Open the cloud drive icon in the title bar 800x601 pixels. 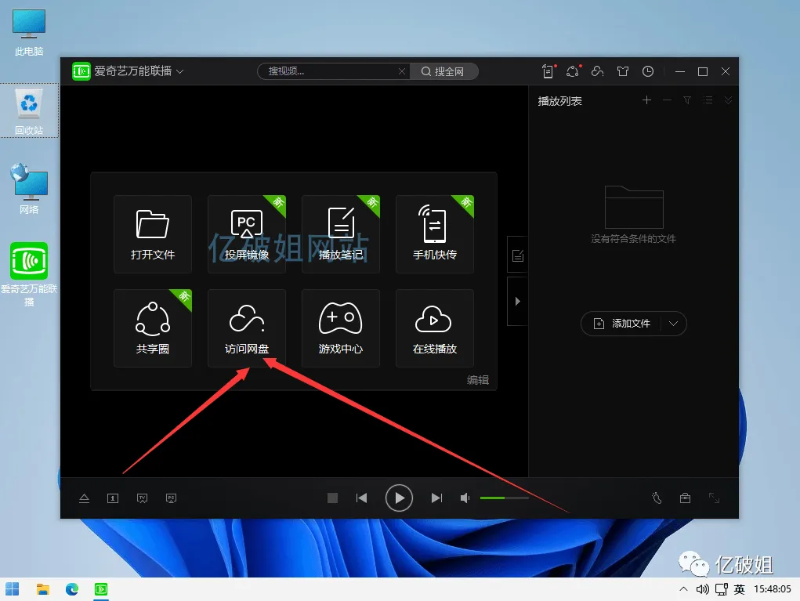[597, 71]
